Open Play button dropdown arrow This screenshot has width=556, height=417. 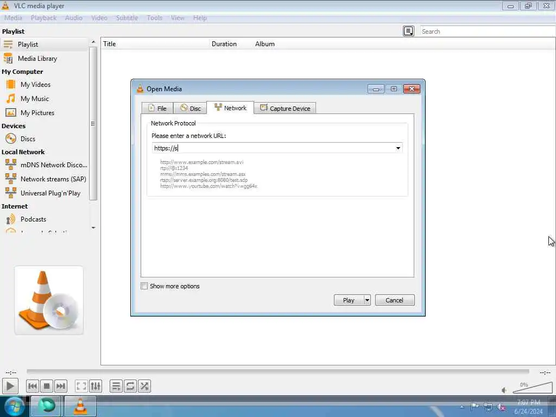coord(367,300)
